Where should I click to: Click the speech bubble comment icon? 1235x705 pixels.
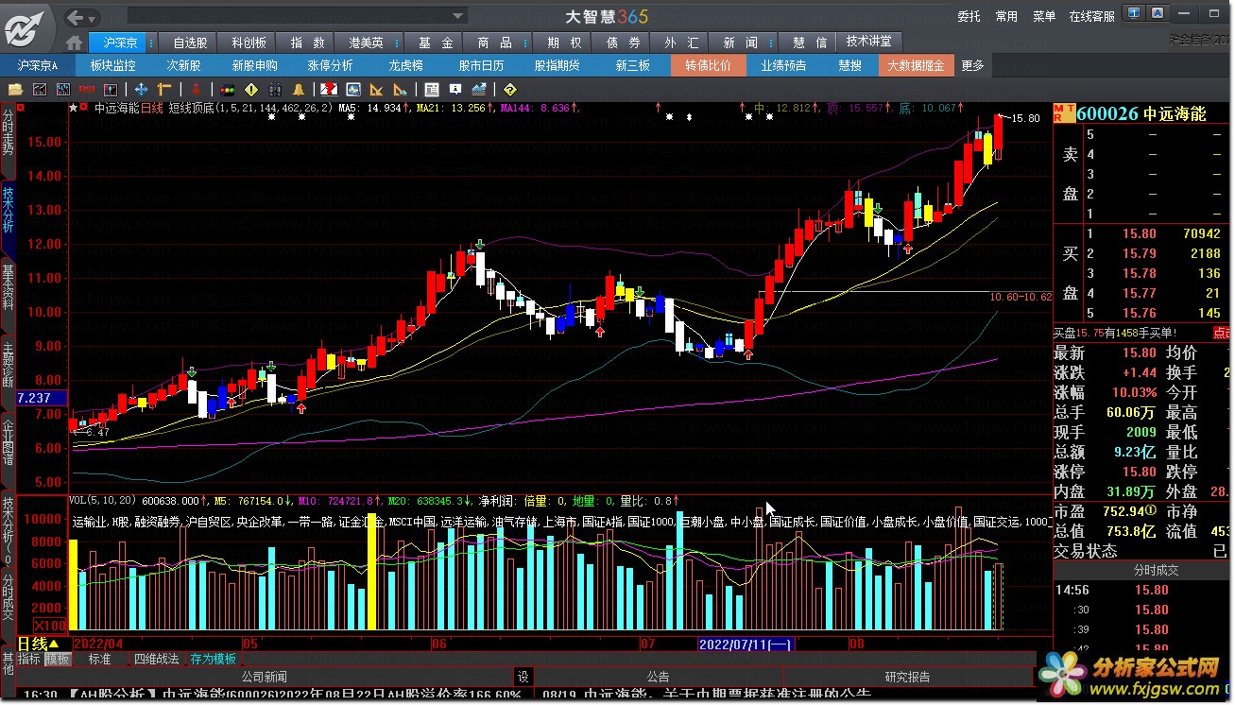click(455, 90)
